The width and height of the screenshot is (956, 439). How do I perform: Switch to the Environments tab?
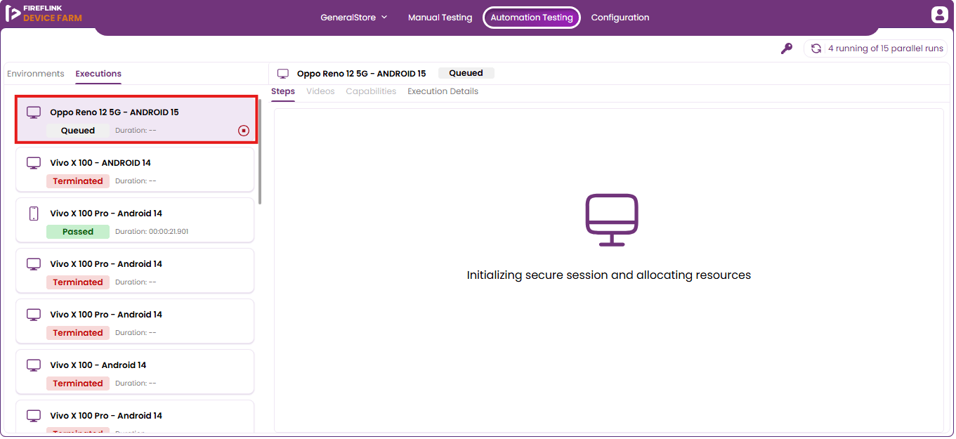(x=36, y=74)
